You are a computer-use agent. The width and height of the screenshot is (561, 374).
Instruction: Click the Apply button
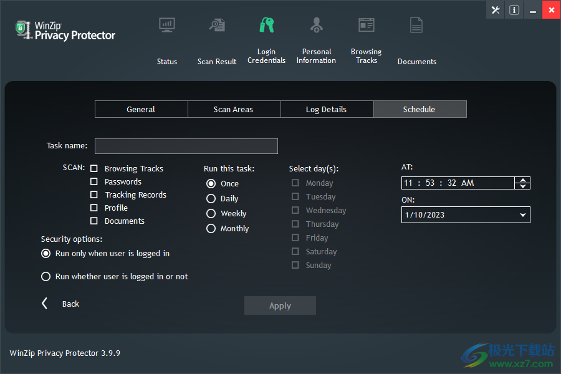(280, 305)
